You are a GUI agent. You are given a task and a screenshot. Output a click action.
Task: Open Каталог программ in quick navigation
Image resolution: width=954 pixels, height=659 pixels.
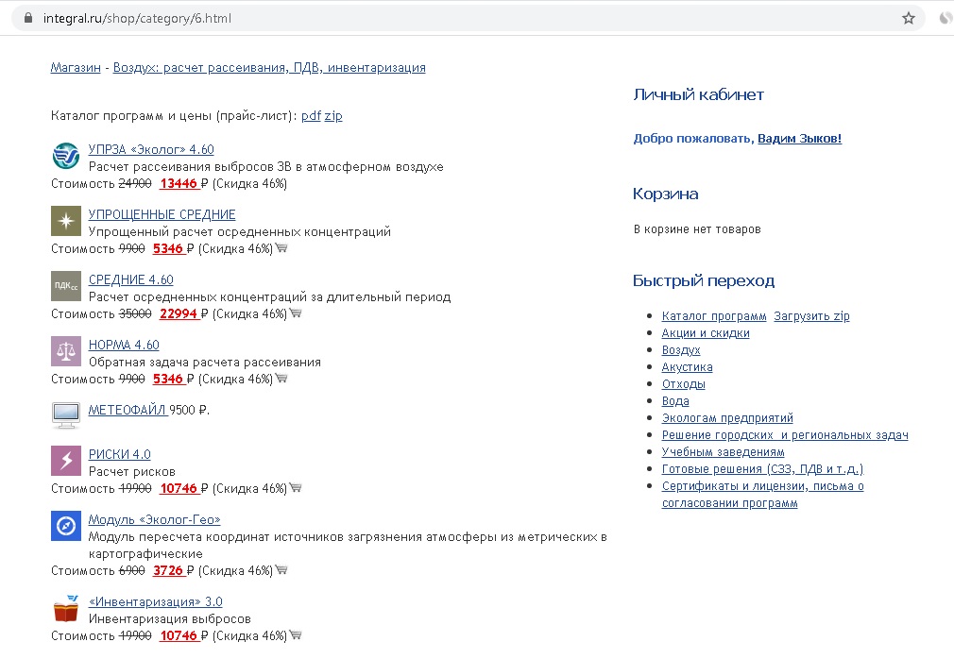point(714,316)
